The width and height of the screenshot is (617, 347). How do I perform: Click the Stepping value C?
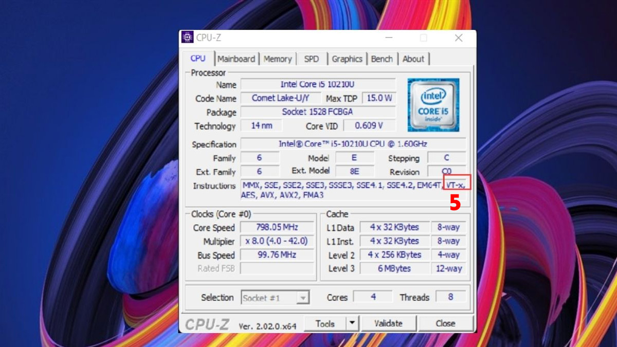[447, 158]
